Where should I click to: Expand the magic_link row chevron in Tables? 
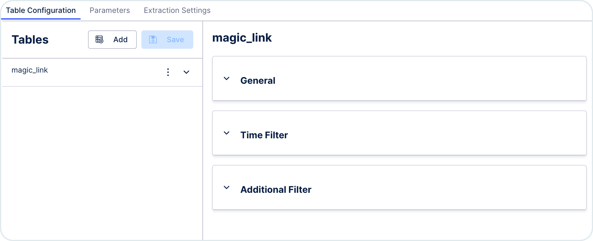[x=186, y=72]
